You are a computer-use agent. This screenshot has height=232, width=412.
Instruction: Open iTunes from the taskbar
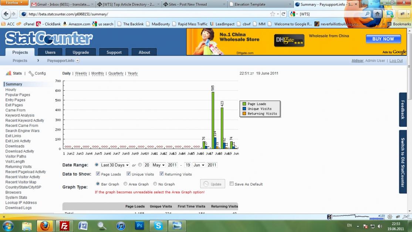point(121,226)
